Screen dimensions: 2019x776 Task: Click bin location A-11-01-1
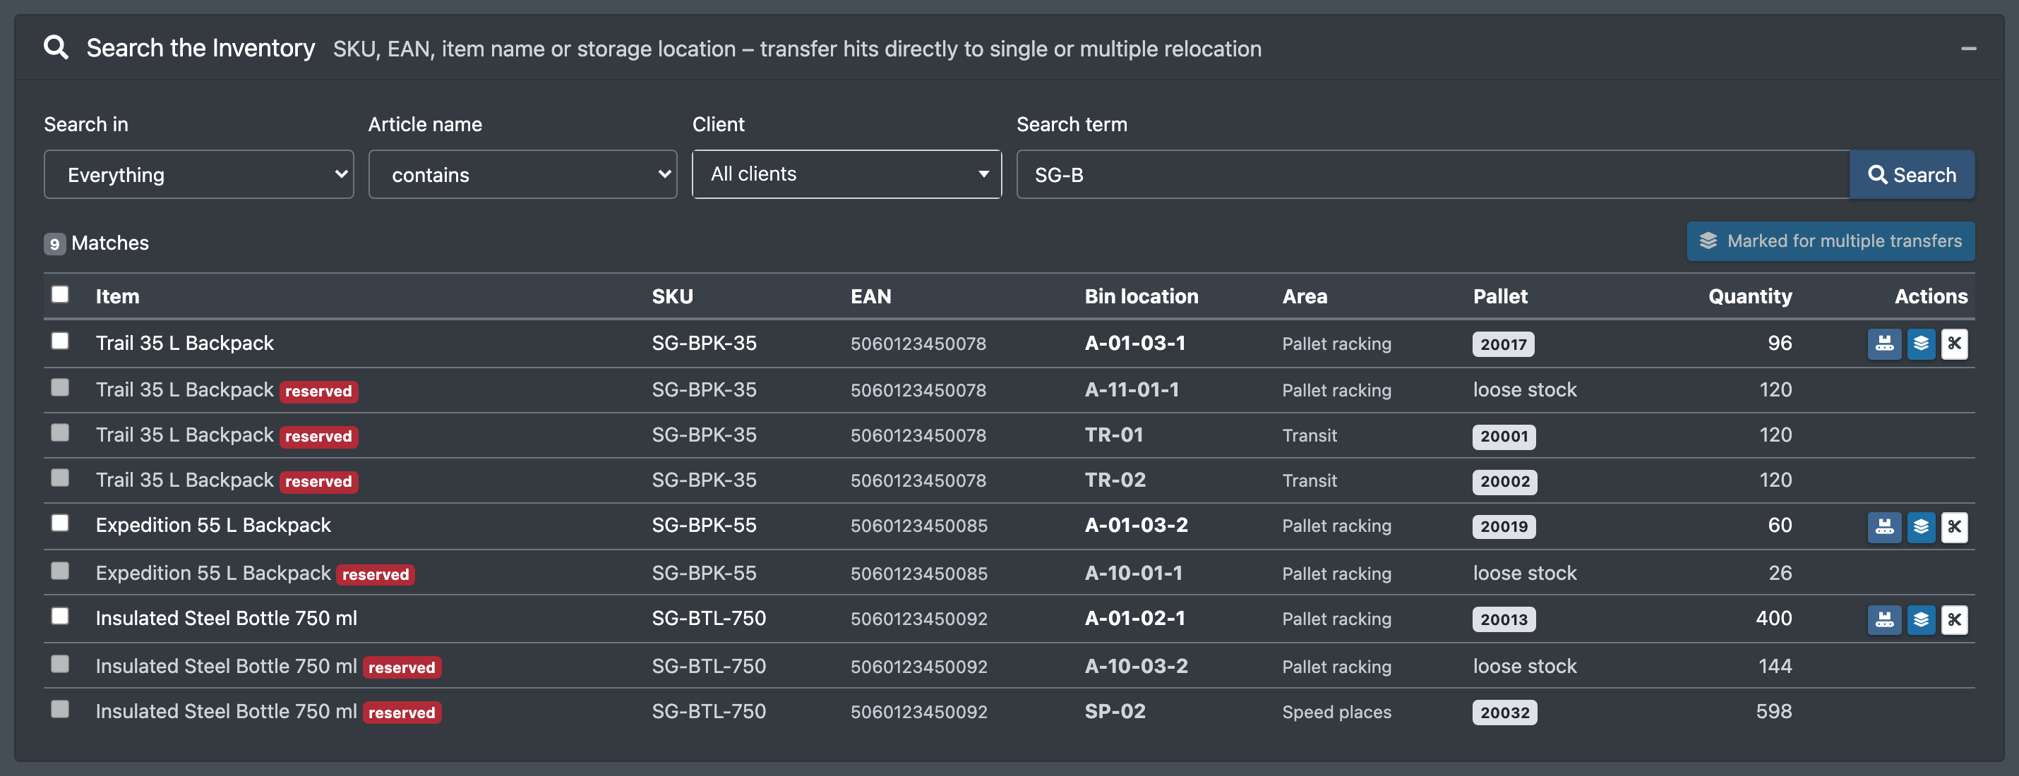click(1131, 390)
